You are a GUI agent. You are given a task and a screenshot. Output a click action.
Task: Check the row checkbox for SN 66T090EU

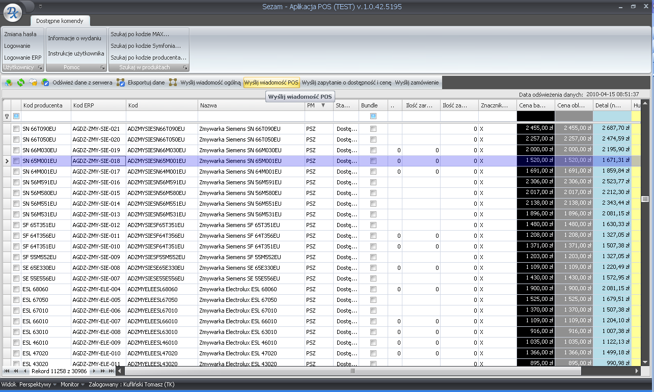(16, 129)
